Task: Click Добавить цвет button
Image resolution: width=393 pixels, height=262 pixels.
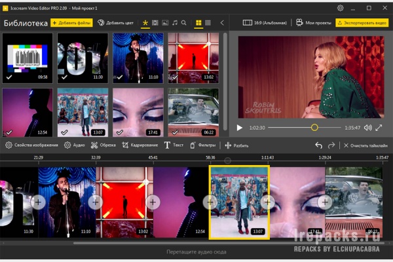Action: click(115, 23)
